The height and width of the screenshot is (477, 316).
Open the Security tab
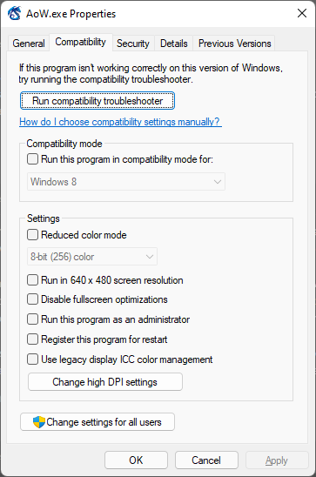[x=133, y=44]
